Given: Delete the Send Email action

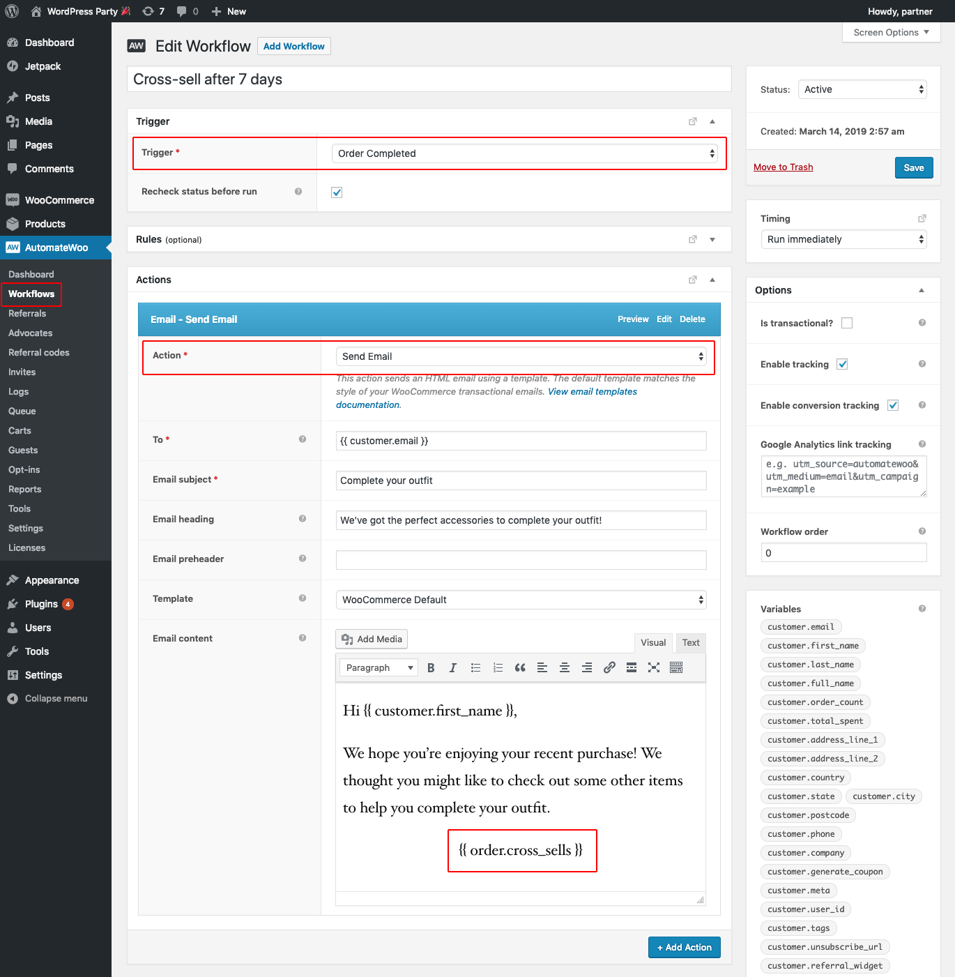Looking at the screenshot, I should coord(692,319).
